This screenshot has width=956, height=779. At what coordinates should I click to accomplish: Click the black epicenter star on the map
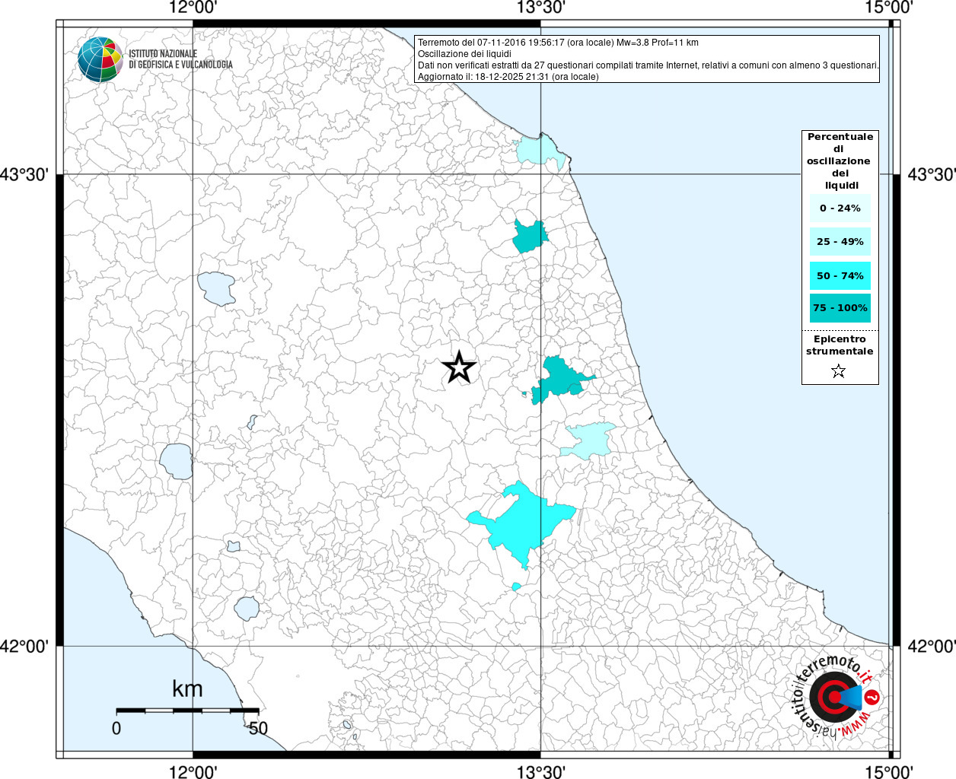click(459, 367)
